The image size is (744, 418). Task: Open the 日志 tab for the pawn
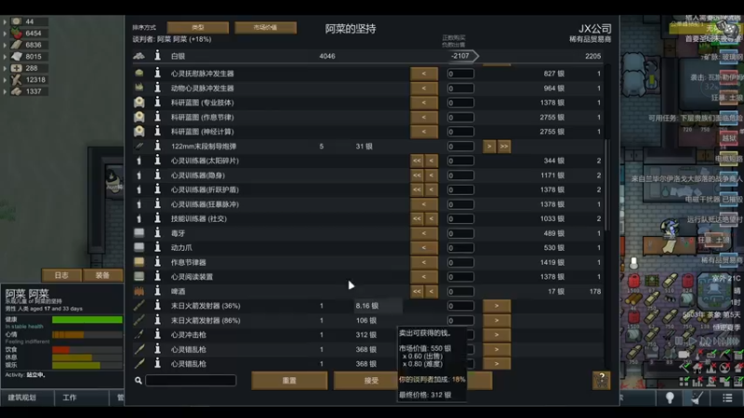pyautogui.click(x=61, y=275)
